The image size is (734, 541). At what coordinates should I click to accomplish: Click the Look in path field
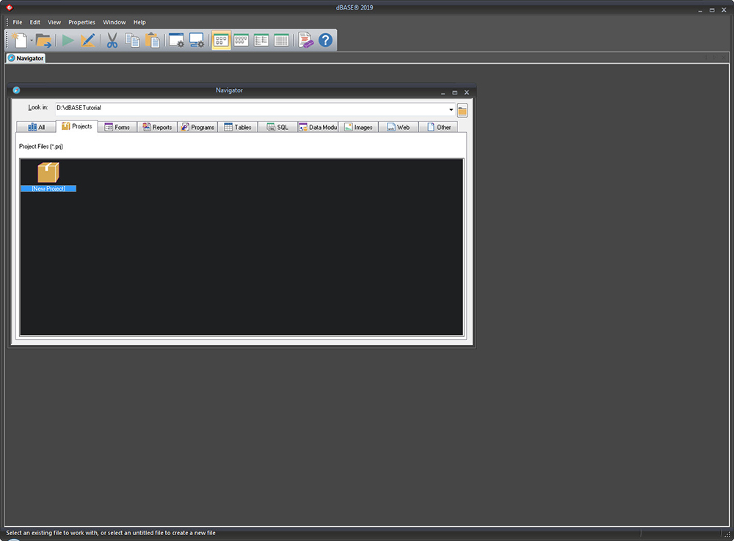[251, 108]
